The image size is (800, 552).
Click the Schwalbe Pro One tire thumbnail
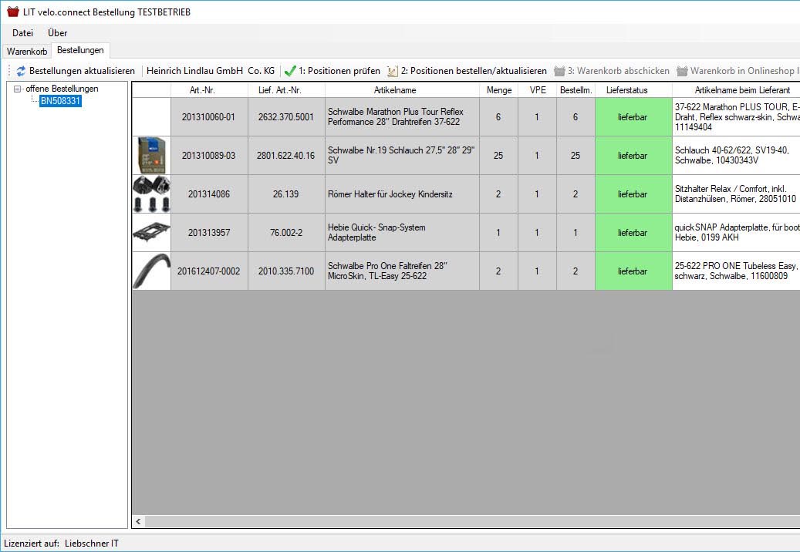point(151,271)
